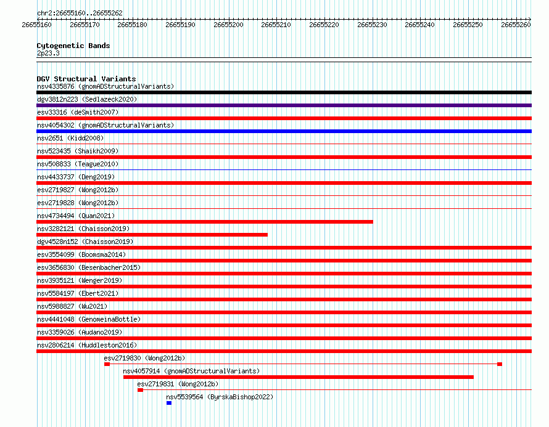549x427 pixels.
Task: Open nsv3935121 (Wenger2019) variant
Action: pyautogui.click(x=80, y=280)
